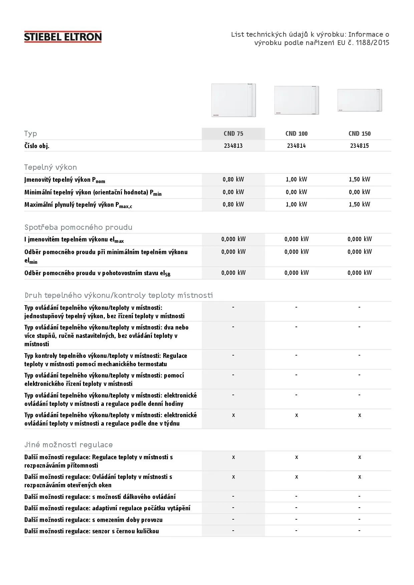Click the 'Tepelný výkon' section heading
This screenshot has width=414, height=585.
pyautogui.click(x=50, y=167)
